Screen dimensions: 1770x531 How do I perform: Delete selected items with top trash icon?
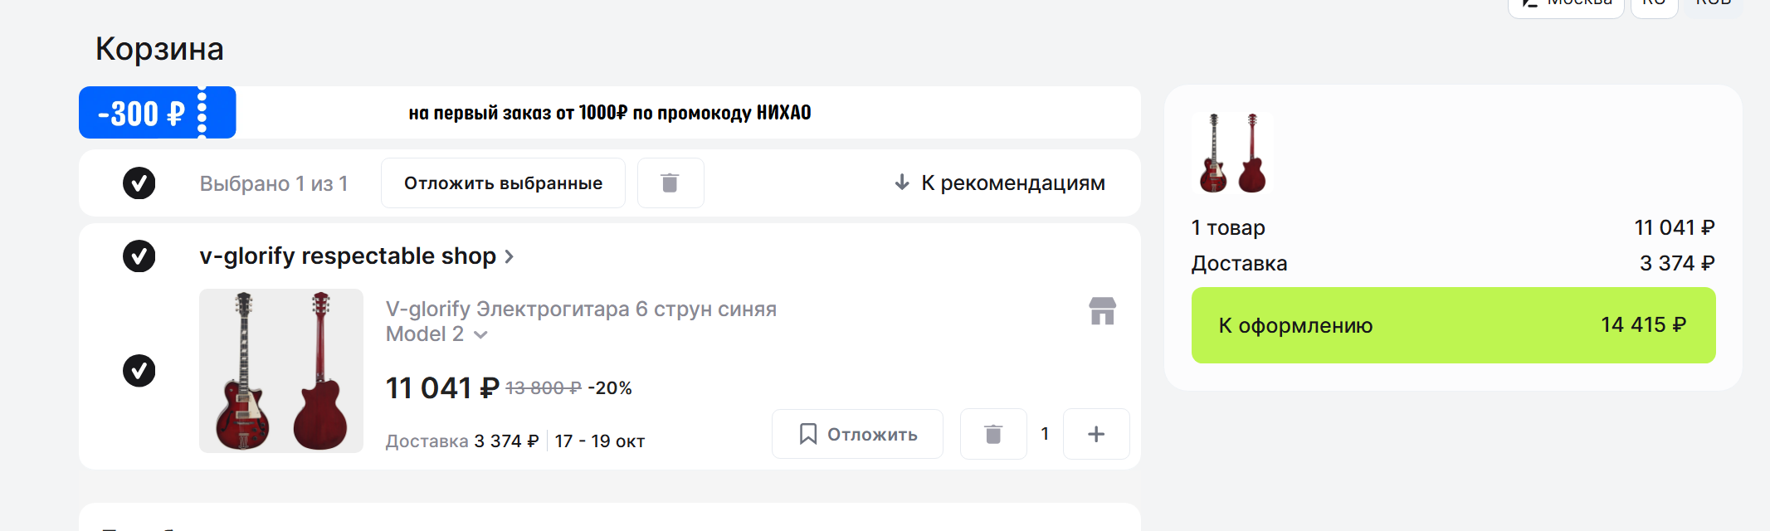click(x=670, y=183)
